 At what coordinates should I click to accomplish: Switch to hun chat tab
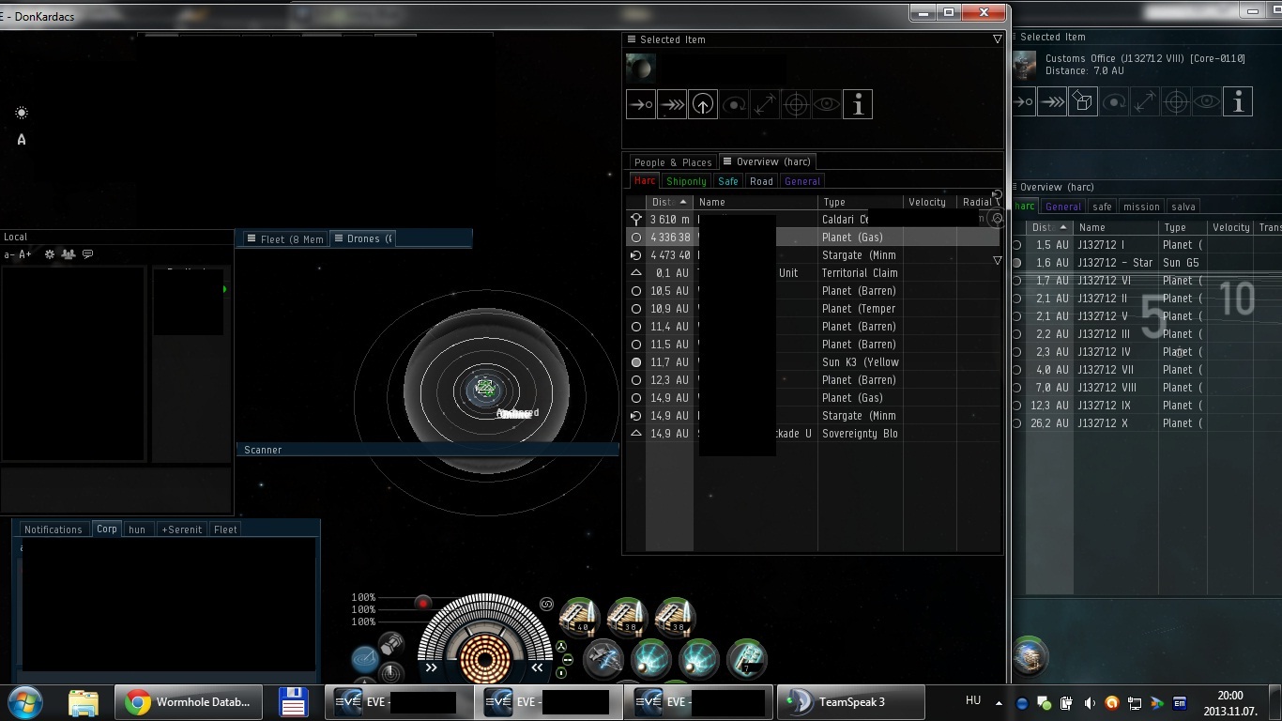click(x=137, y=529)
